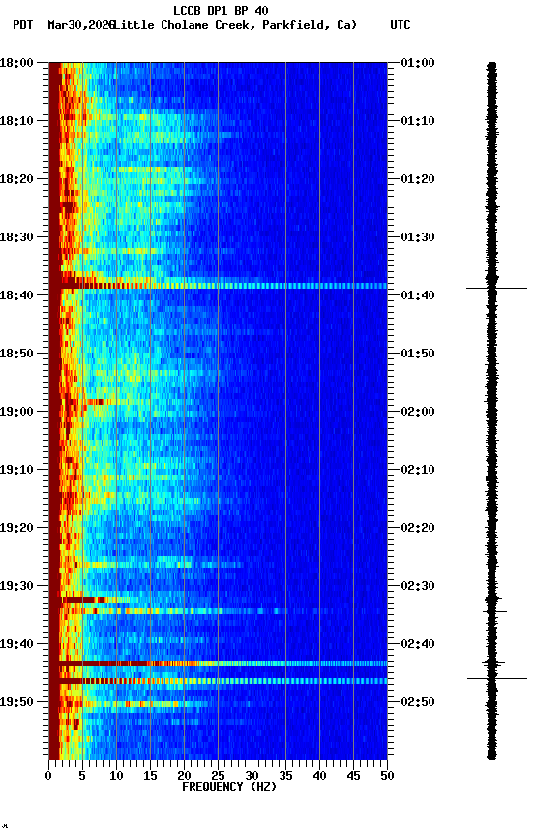Viewport: 534px width, 837px height.
Task: Click the 18:10 PDT time label
Action: click(16, 121)
